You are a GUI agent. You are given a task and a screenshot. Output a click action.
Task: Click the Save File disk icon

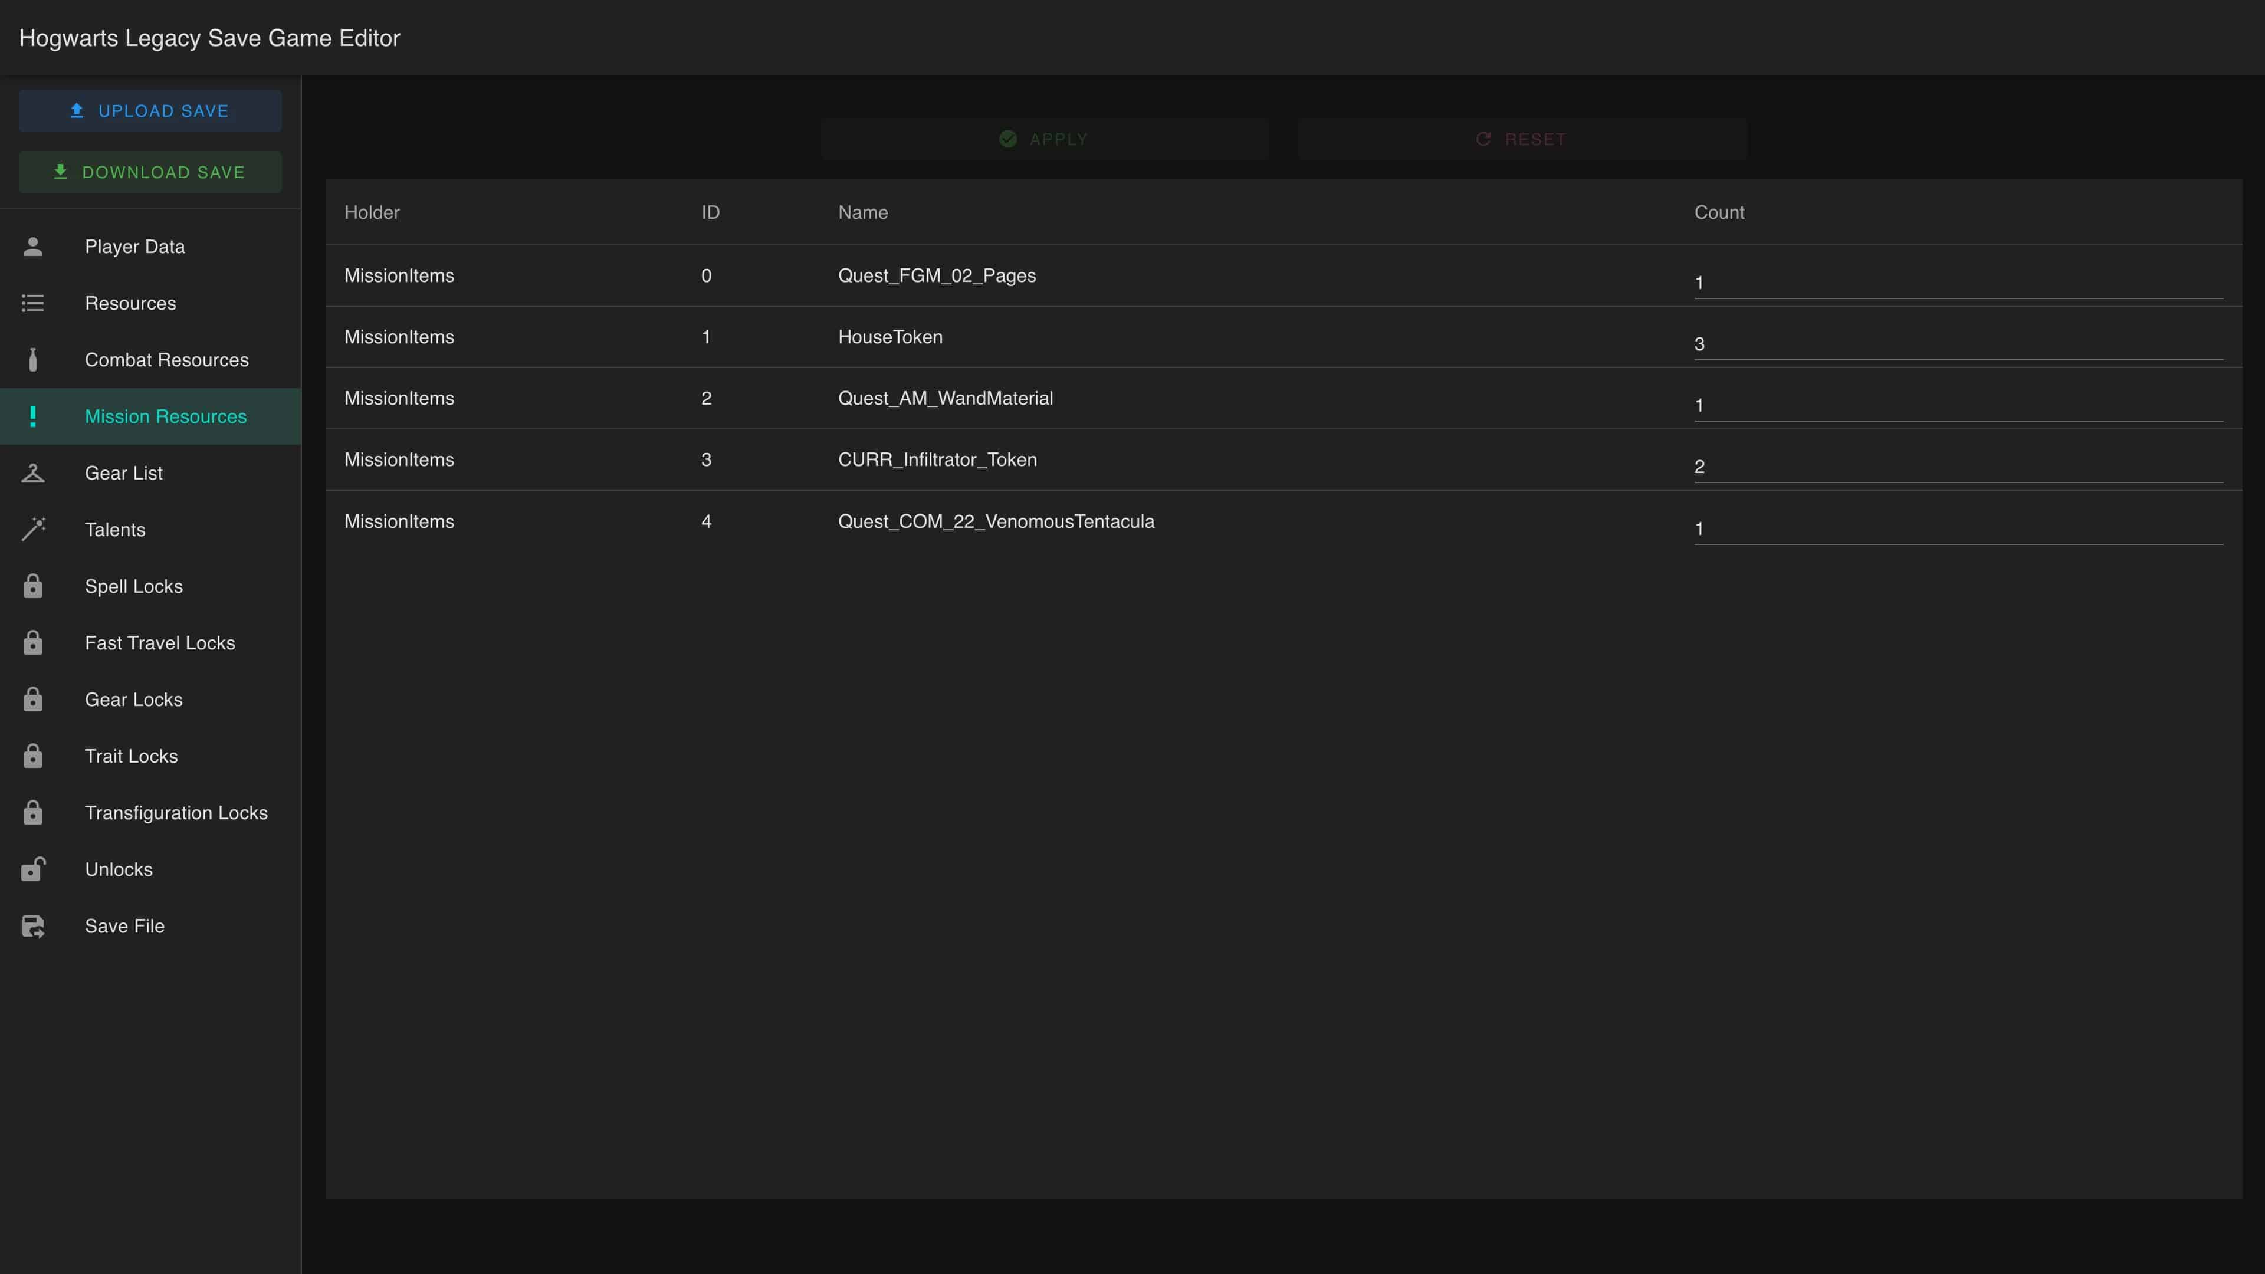pos(32,926)
